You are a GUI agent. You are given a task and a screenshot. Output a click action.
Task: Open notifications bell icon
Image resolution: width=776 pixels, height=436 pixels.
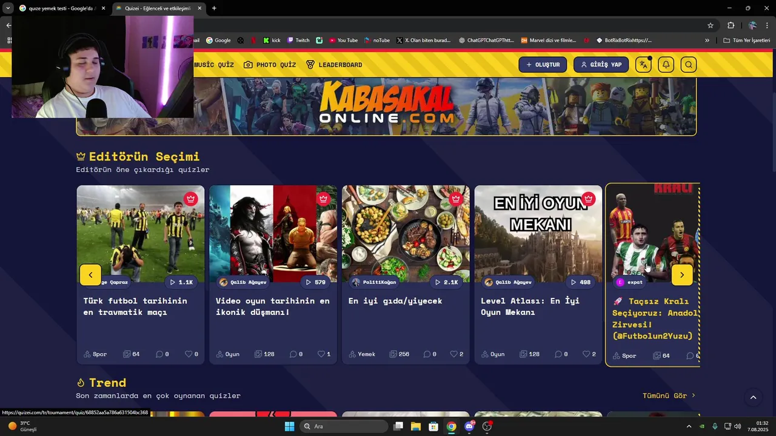click(666, 65)
